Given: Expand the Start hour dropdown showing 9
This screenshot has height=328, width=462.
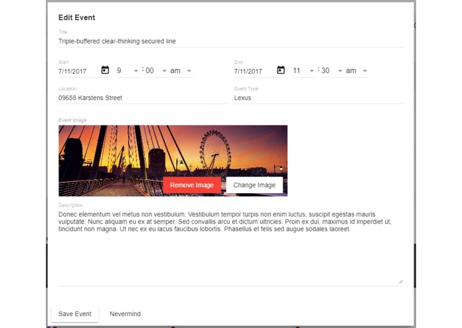Looking at the screenshot, I should (128, 70).
